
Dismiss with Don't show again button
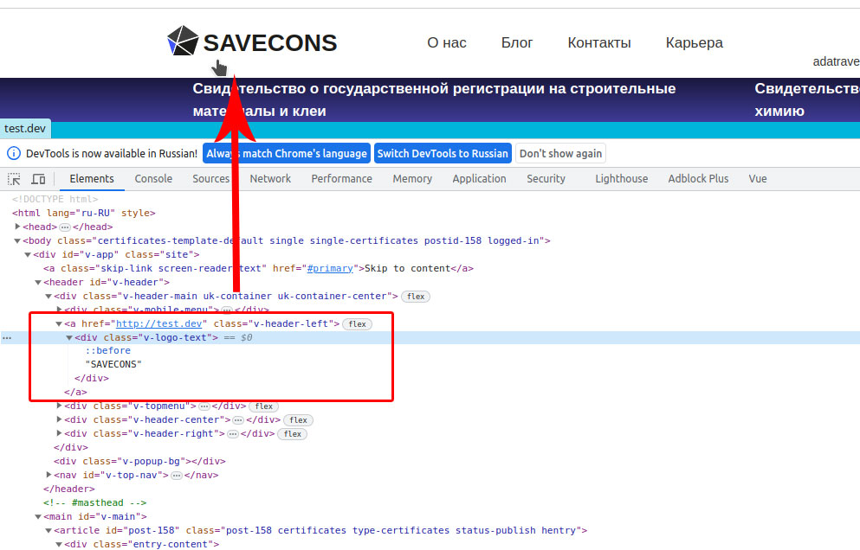(560, 154)
